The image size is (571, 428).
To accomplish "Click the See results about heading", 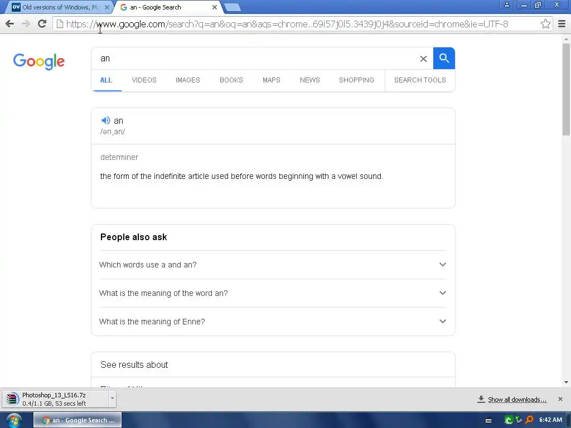I will (134, 364).
